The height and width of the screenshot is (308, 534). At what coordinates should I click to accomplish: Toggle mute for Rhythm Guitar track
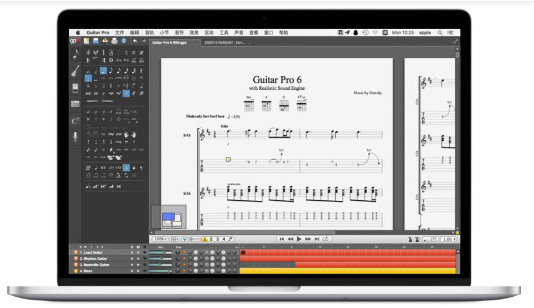coord(138,259)
